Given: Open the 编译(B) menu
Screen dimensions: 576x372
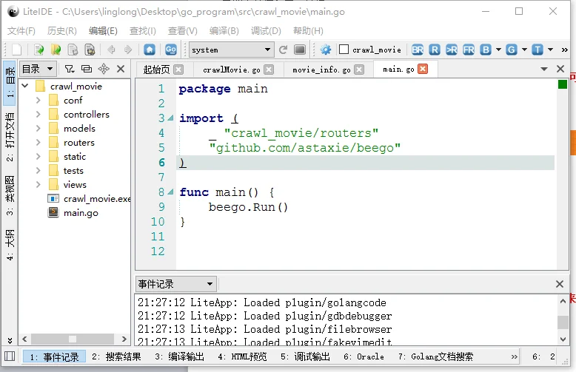Looking at the screenshot, I should (224, 31).
